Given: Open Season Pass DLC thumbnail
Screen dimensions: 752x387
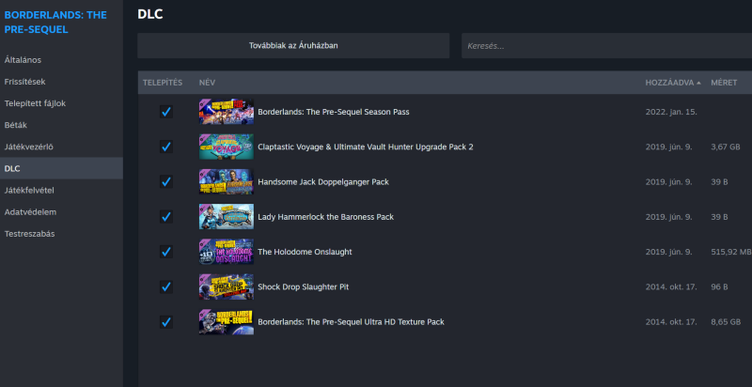Looking at the screenshot, I should click(x=227, y=112).
